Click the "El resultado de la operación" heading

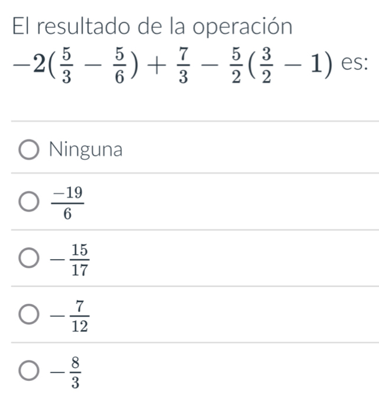(x=152, y=27)
